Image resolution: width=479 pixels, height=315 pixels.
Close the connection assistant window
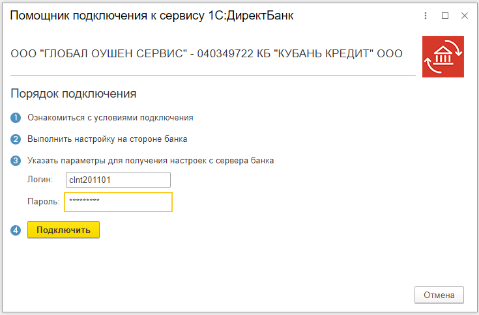click(x=463, y=16)
